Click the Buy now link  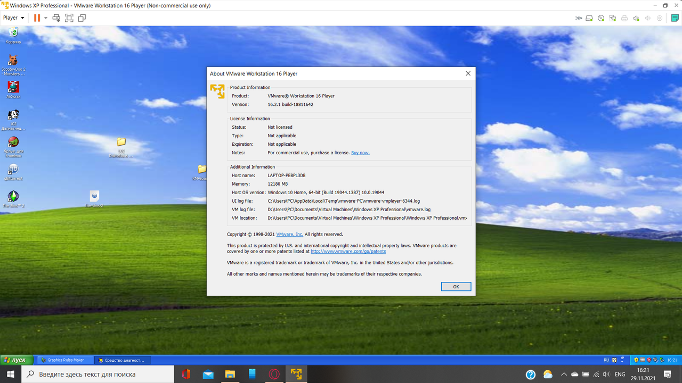360,153
